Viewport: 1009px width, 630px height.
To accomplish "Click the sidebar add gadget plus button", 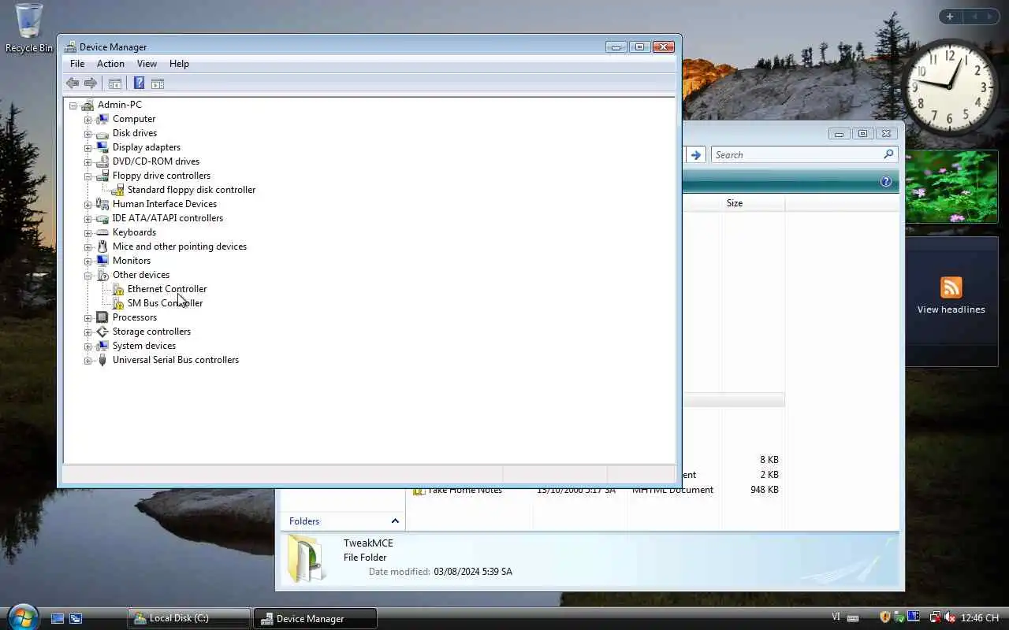I will pyautogui.click(x=950, y=17).
